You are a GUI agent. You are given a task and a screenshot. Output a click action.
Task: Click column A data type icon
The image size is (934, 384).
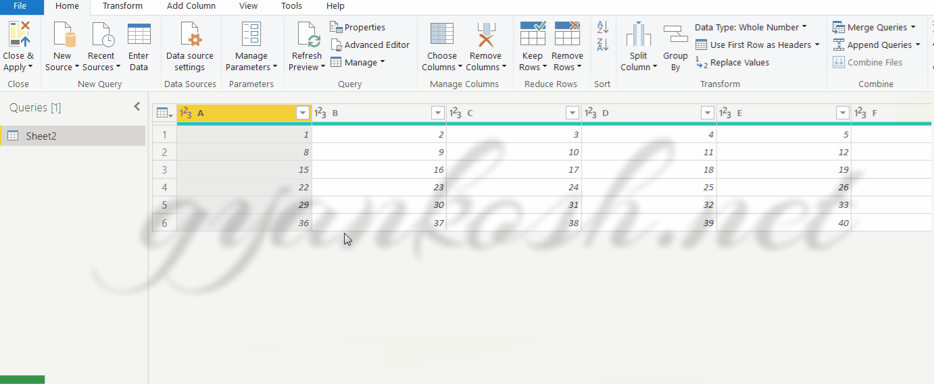point(186,113)
